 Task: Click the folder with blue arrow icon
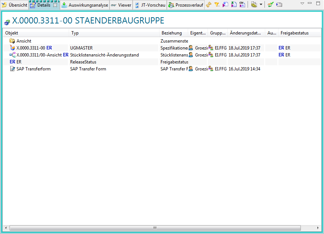point(279,5)
